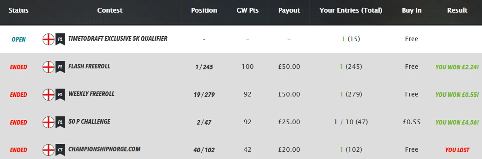Image resolution: width=482 pixels, height=159 pixels.
Task: Click the You Won £4.56 result
Action: [457, 122]
